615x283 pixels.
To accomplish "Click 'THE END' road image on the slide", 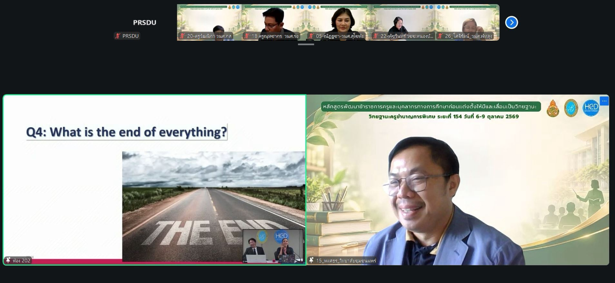I will click(214, 206).
